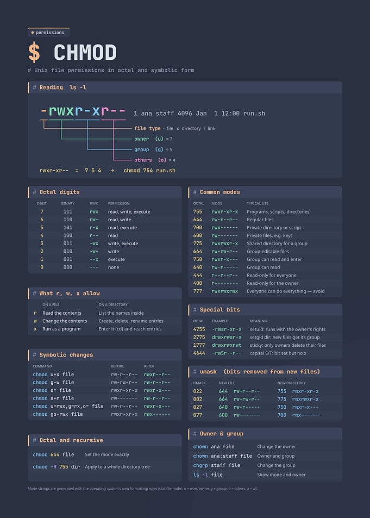Click "Read-only for everyone"

272,275
